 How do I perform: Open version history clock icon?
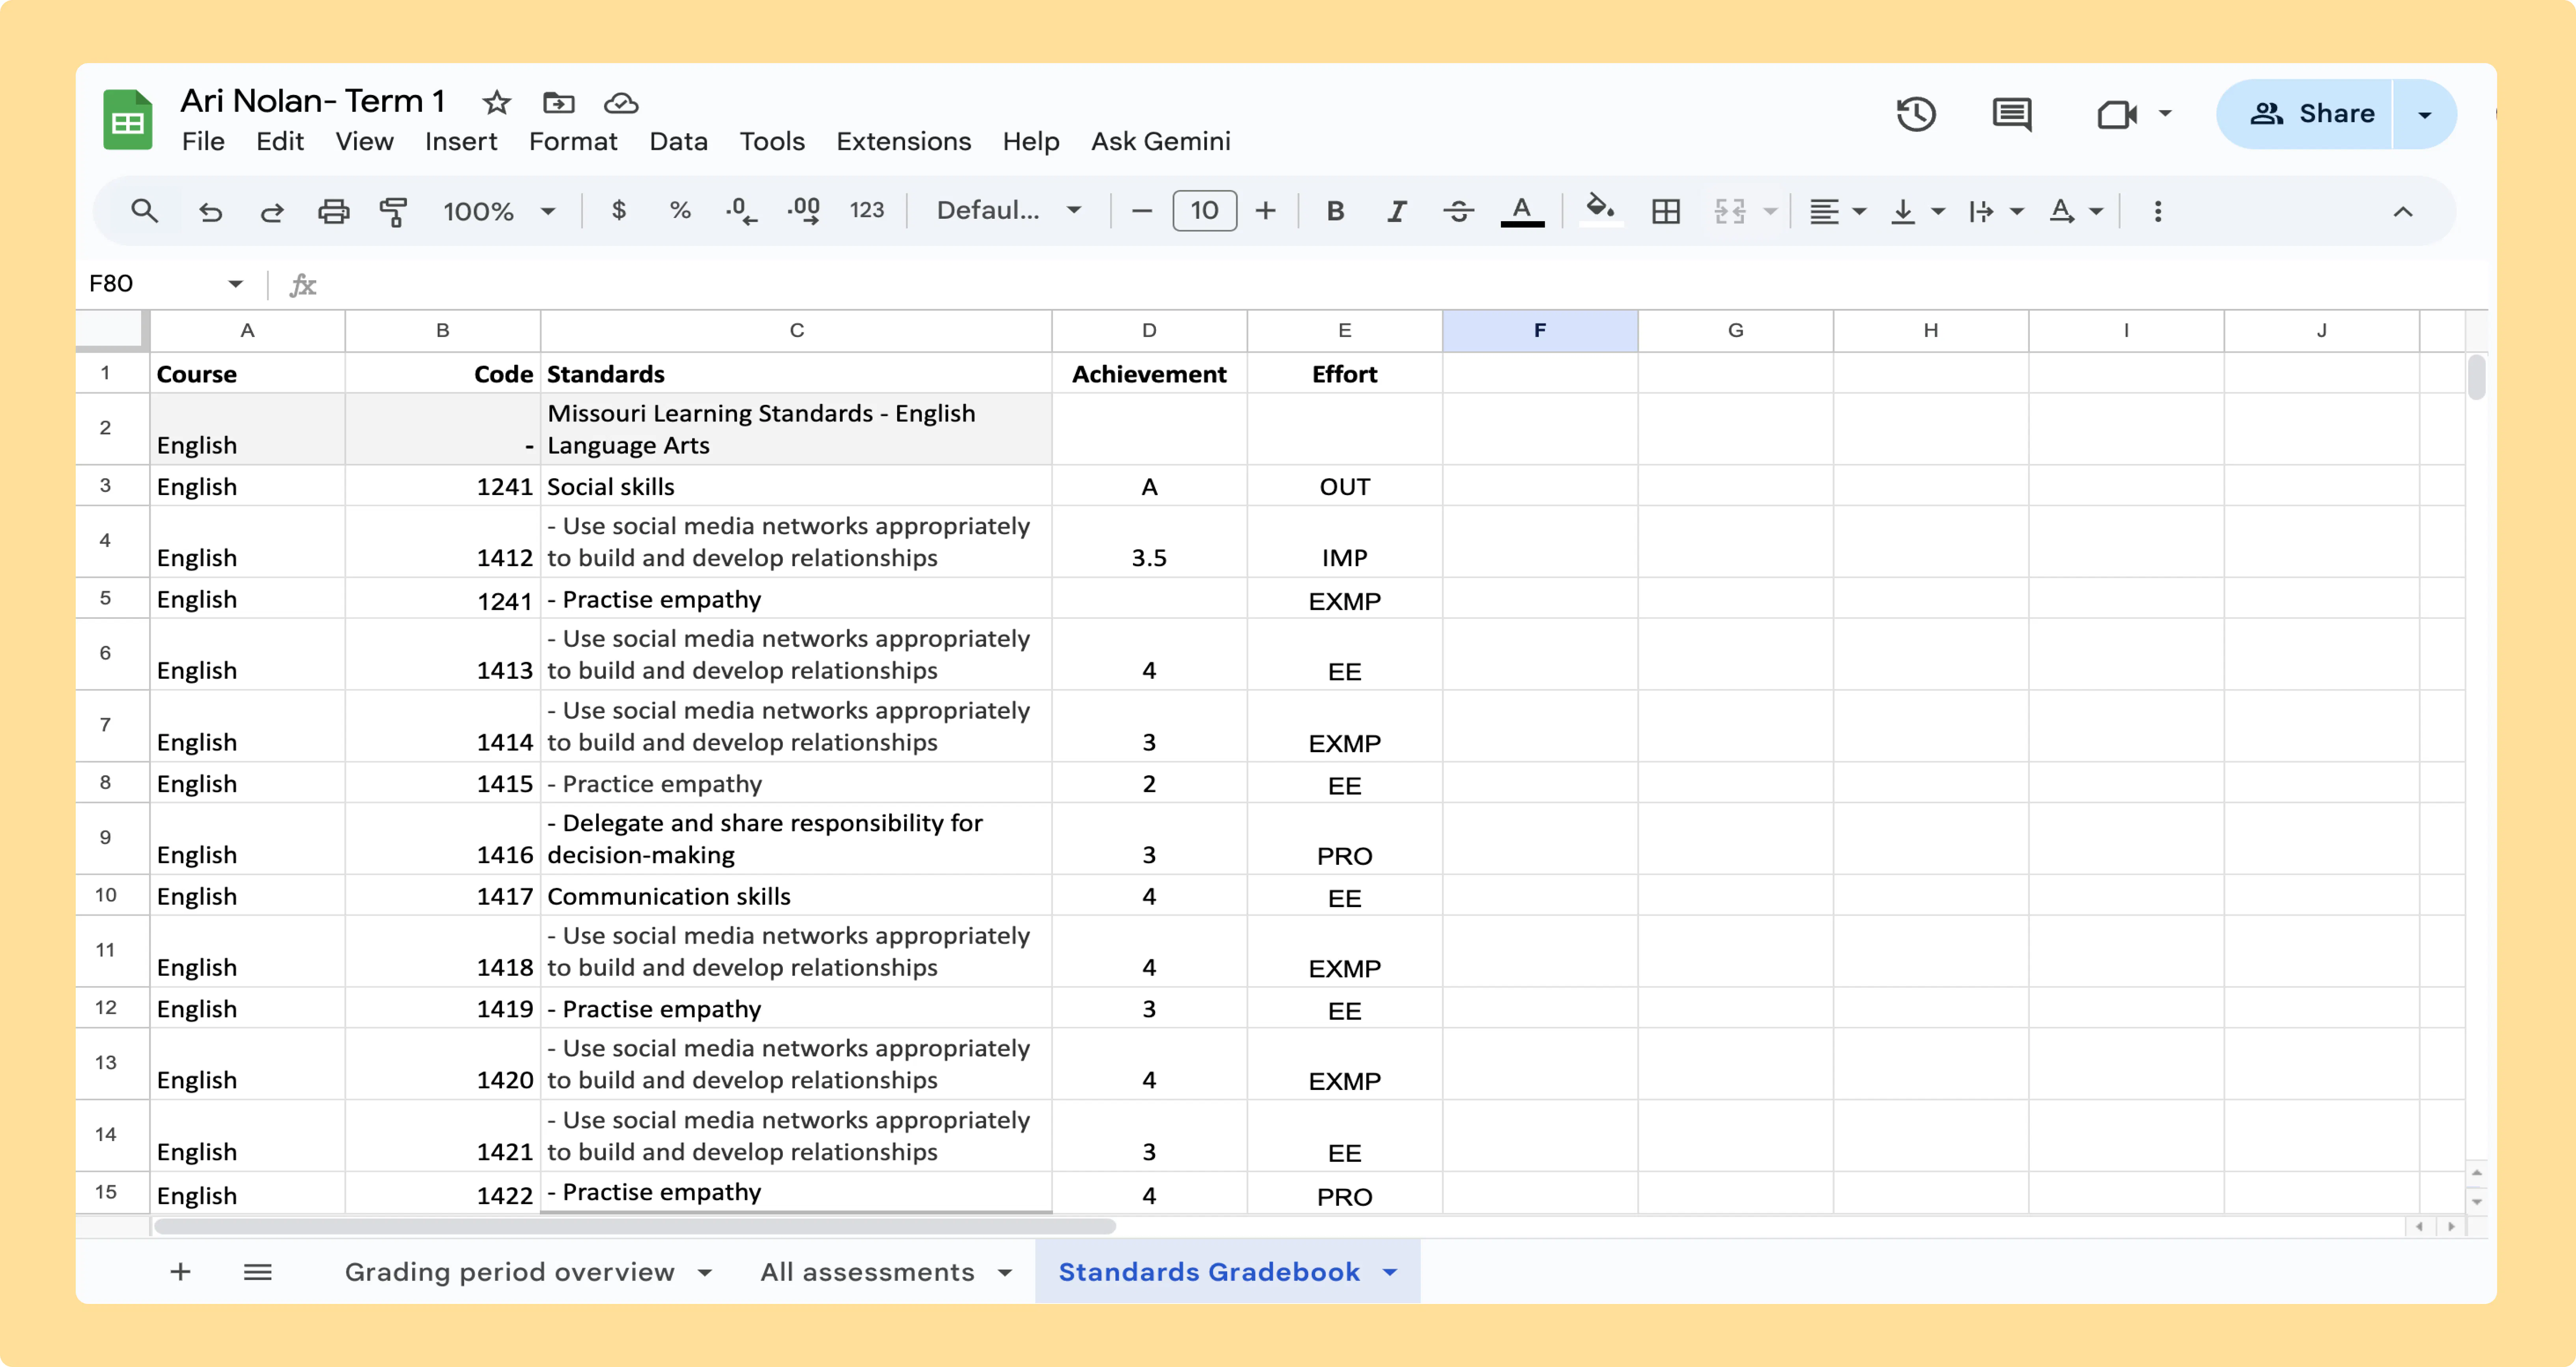1916,114
